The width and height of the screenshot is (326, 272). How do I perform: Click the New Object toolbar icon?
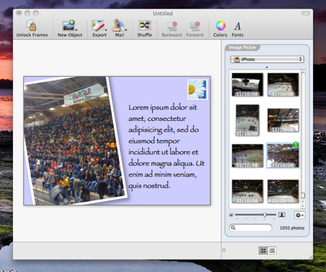[x=69, y=25]
